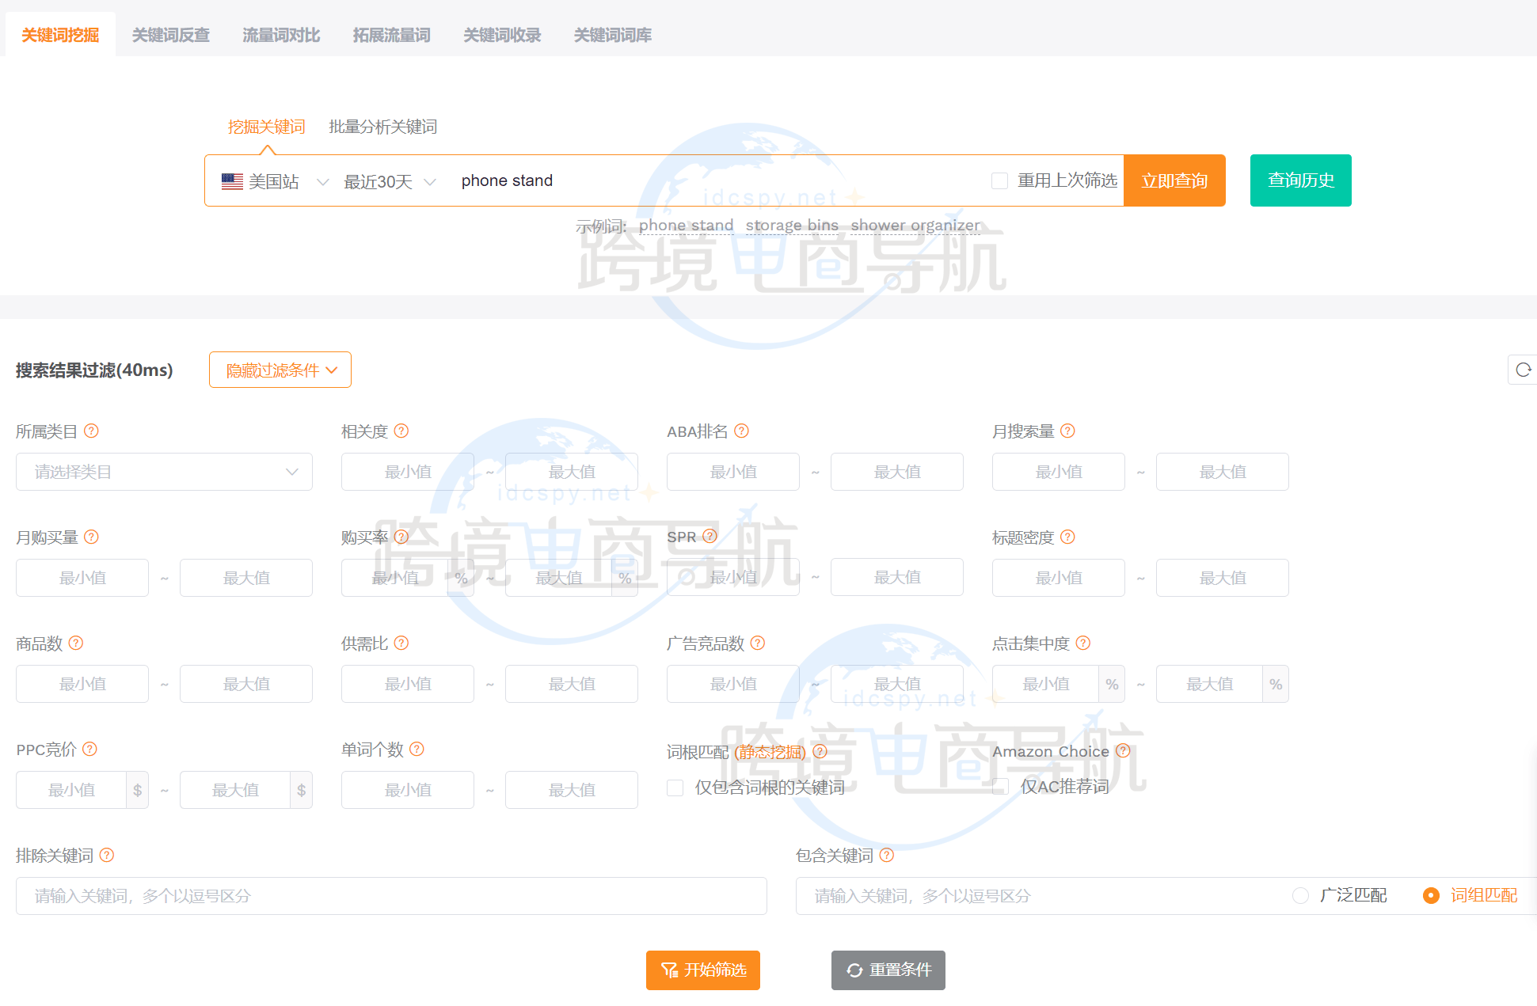This screenshot has height=1006, width=1537.
Task: Click the PPC竞价 help icon
Action: point(90,750)
